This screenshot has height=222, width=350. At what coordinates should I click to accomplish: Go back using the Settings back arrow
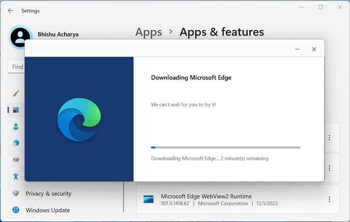pos(10,10)
